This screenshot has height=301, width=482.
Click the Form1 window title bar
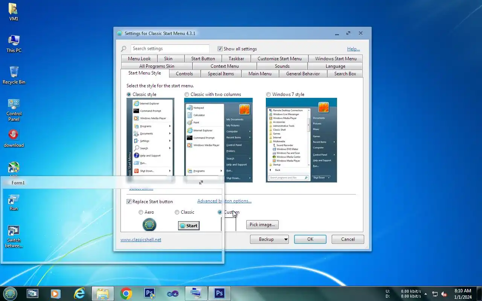[112, 182]
